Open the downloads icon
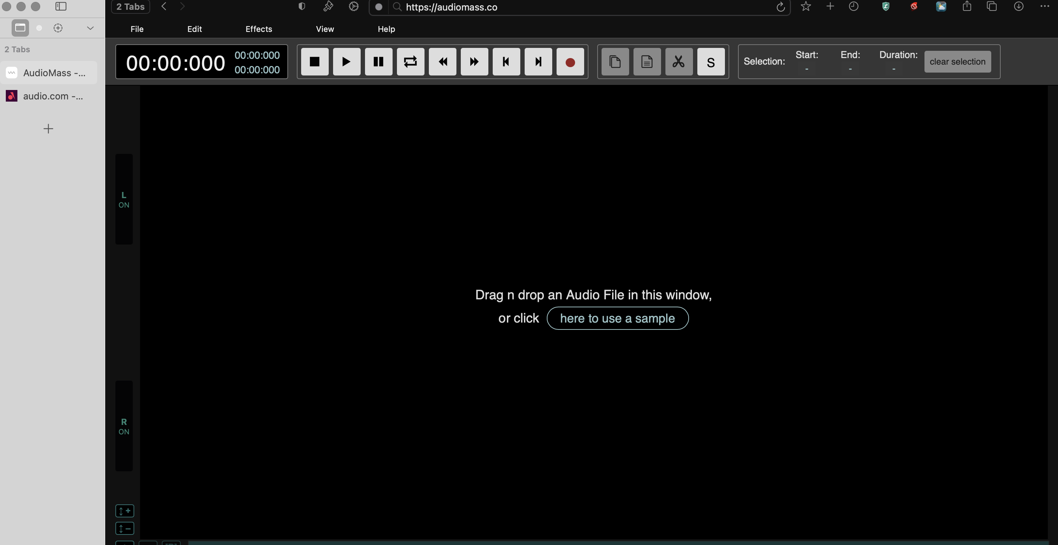Screen dimensions: 1058x545 pyautogui.click(x=1018, y=6)
